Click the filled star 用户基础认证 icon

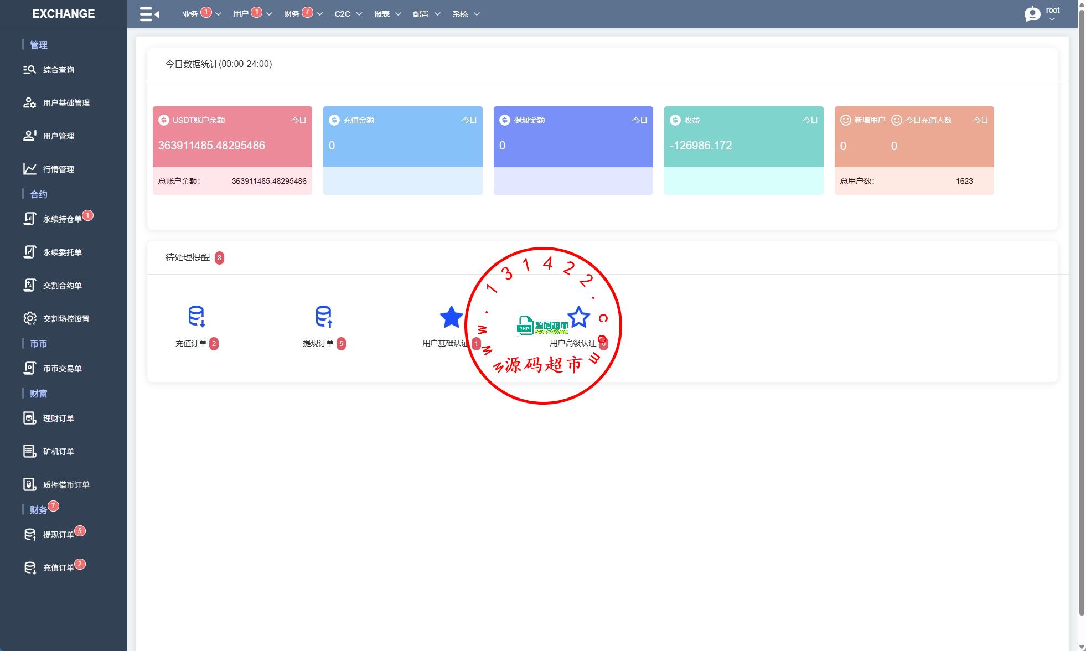point(451,317)
